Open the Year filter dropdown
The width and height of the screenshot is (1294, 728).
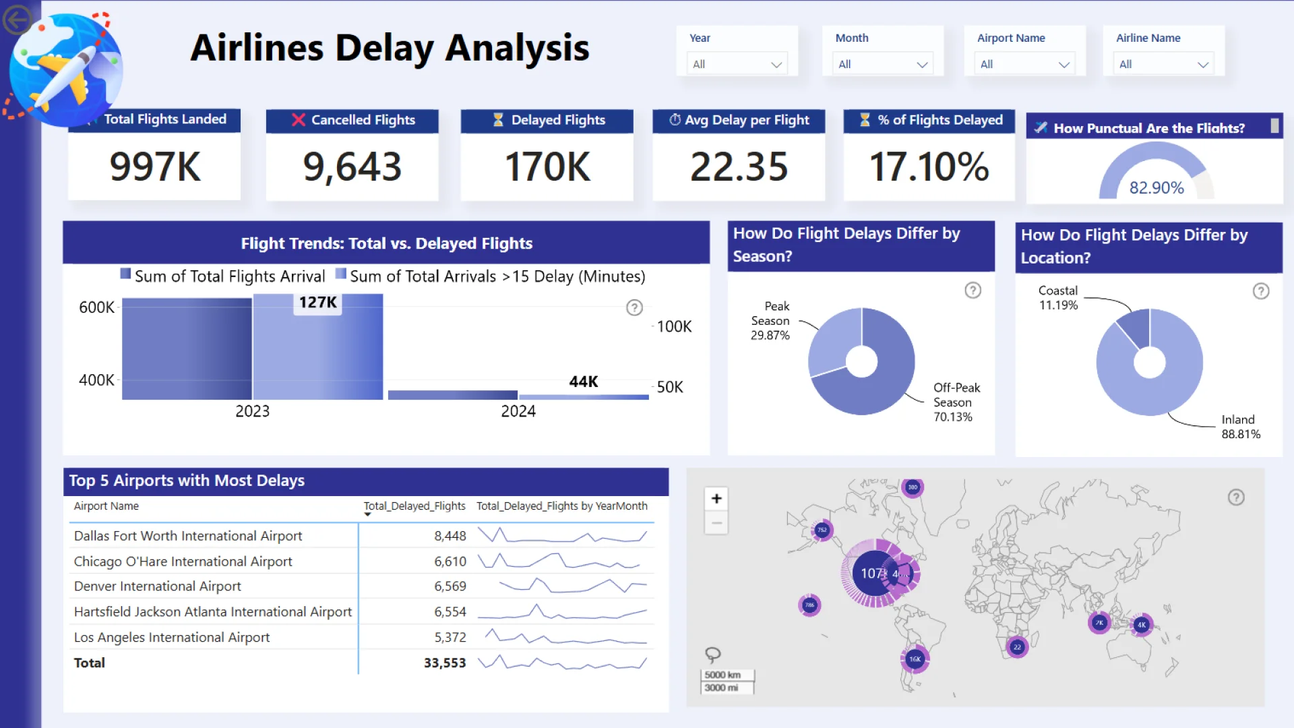[x=737, y=64]
